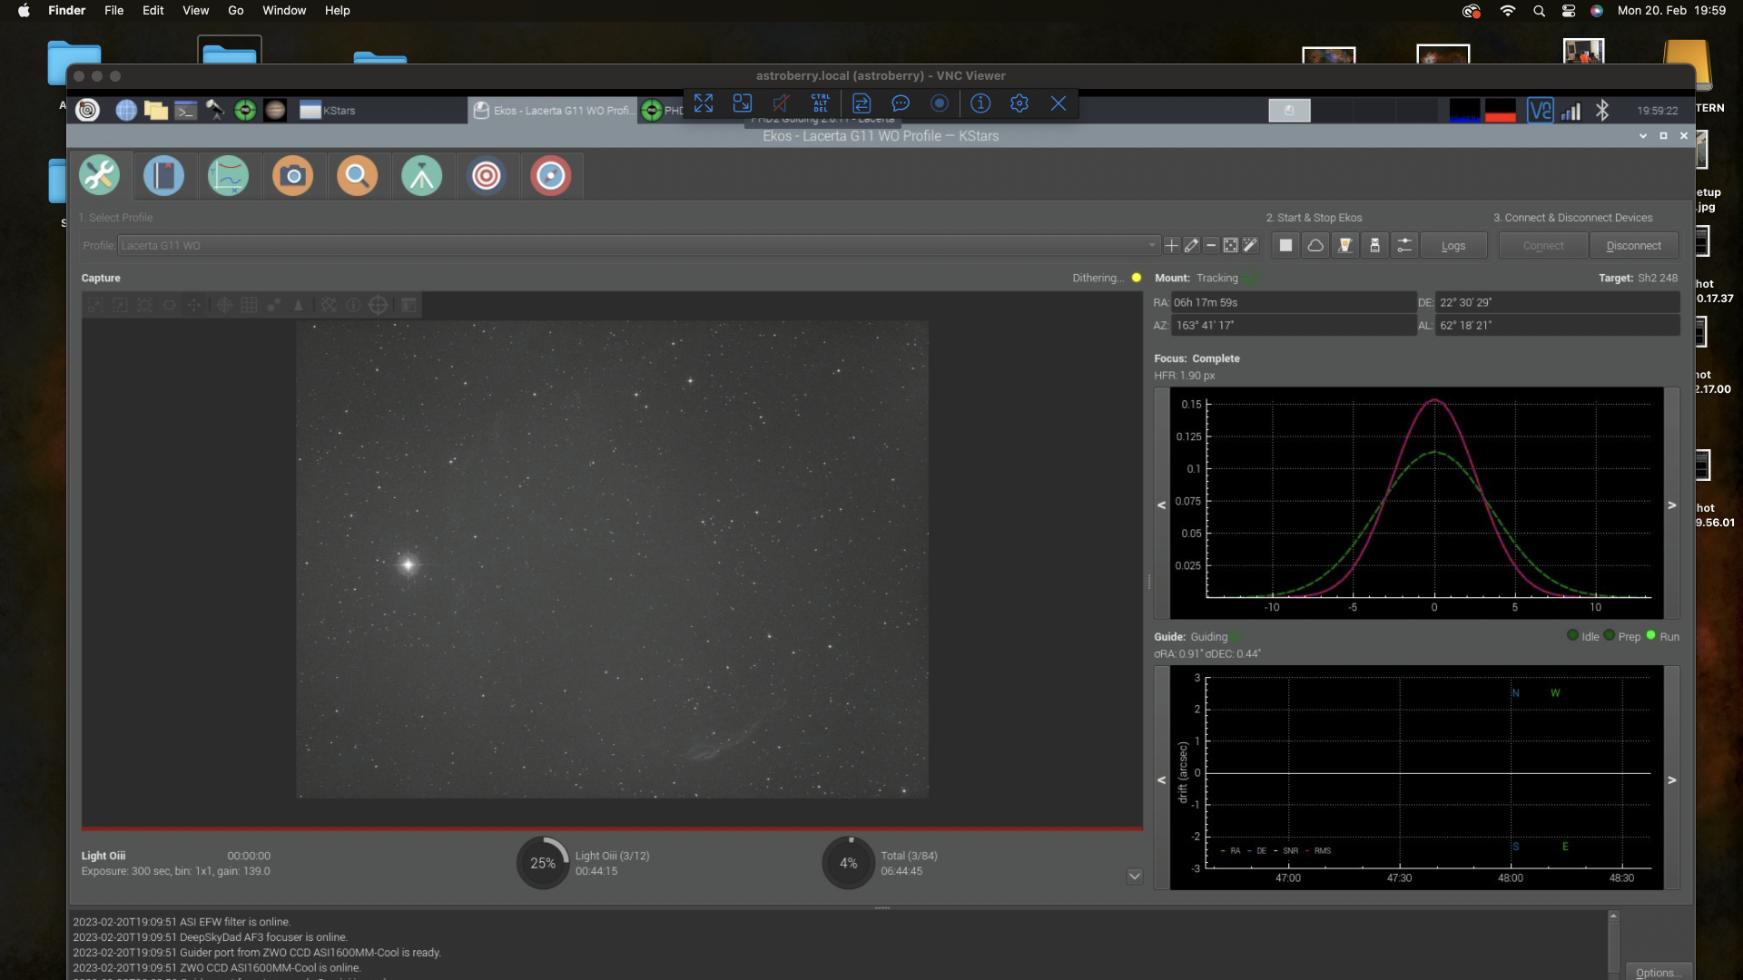The height and width of the screenshot is (980, 1743).
Task: Launch KStars telescope icon in taskbar
Action: [215, 111]
